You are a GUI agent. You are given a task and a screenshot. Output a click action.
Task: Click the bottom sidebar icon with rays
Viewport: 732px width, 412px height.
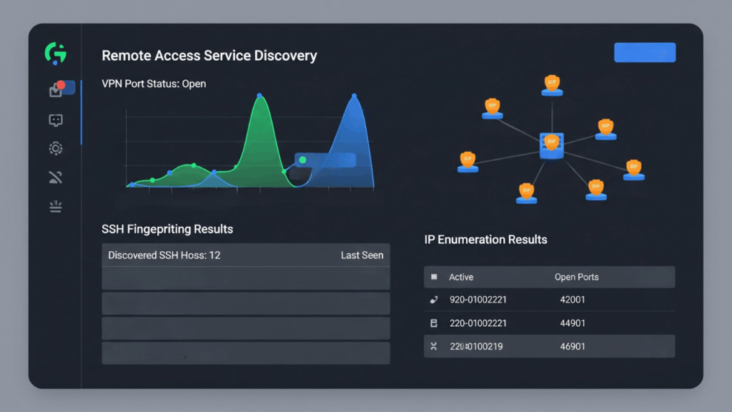(x=56, y=207)
